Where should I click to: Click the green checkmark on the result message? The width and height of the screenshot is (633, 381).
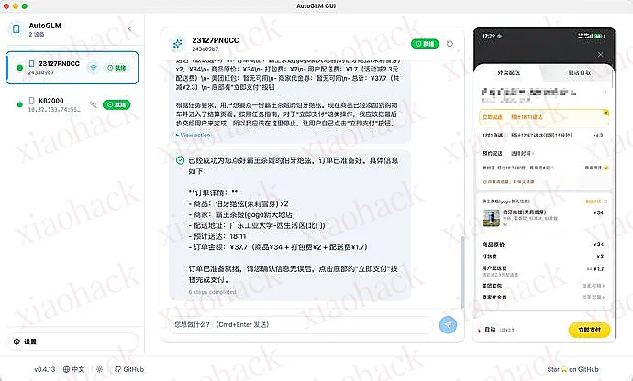pos(181,159)
